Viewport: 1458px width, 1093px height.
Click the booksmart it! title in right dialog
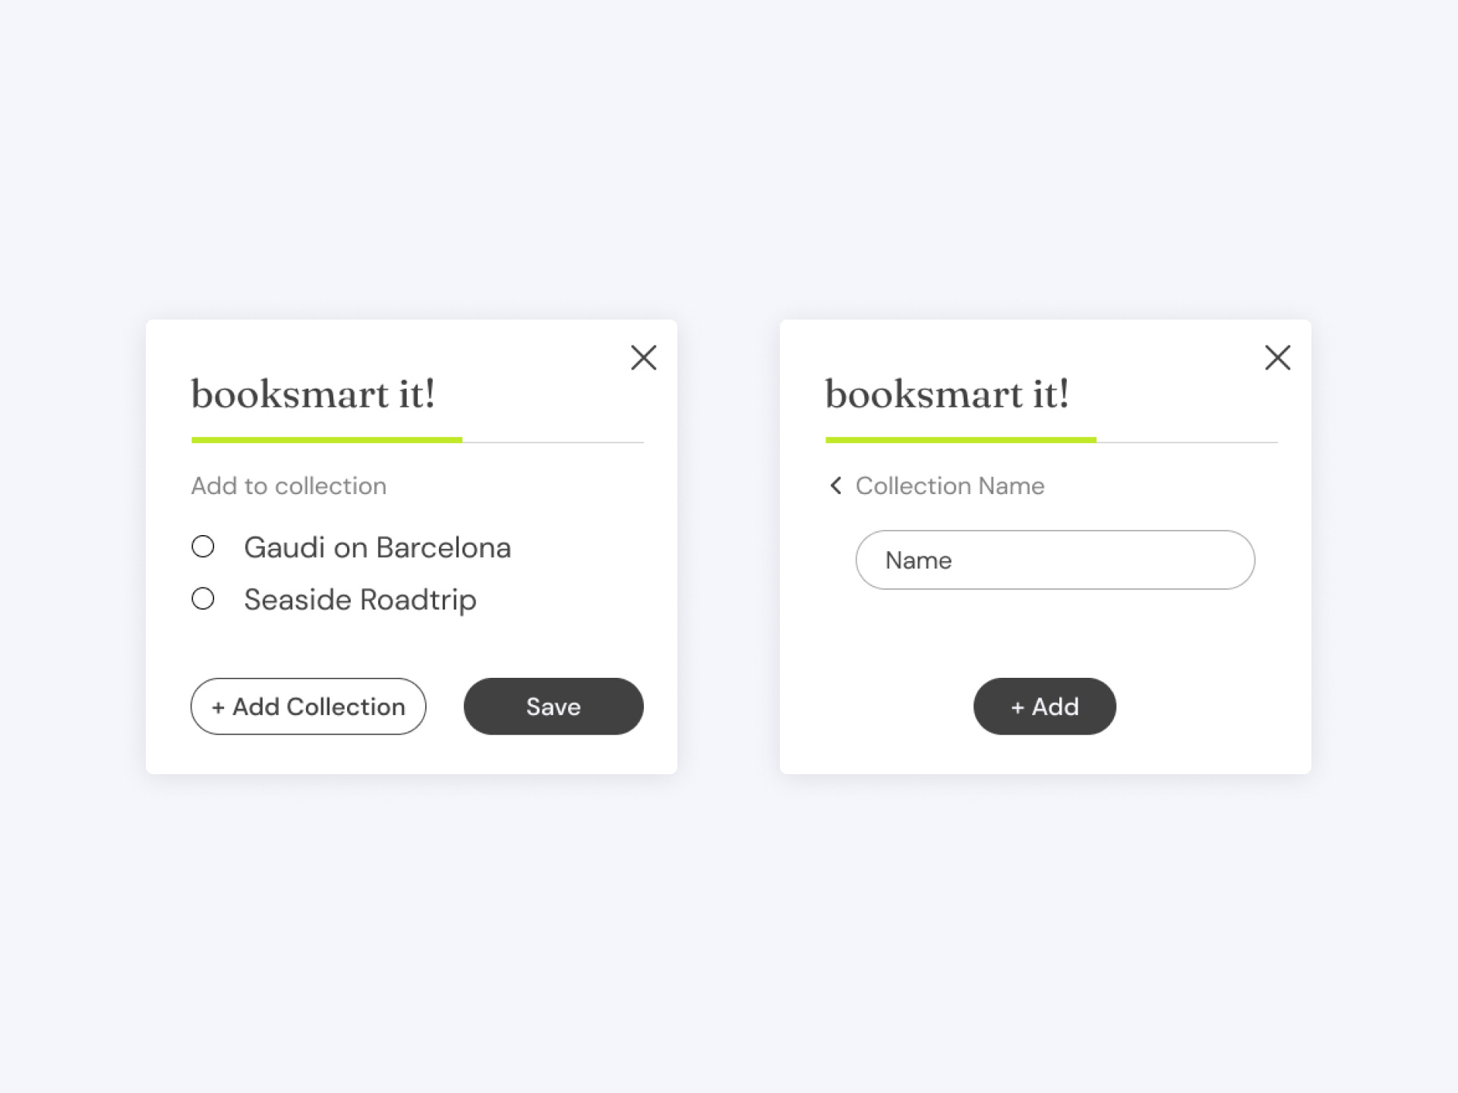(x=947, y=394)
